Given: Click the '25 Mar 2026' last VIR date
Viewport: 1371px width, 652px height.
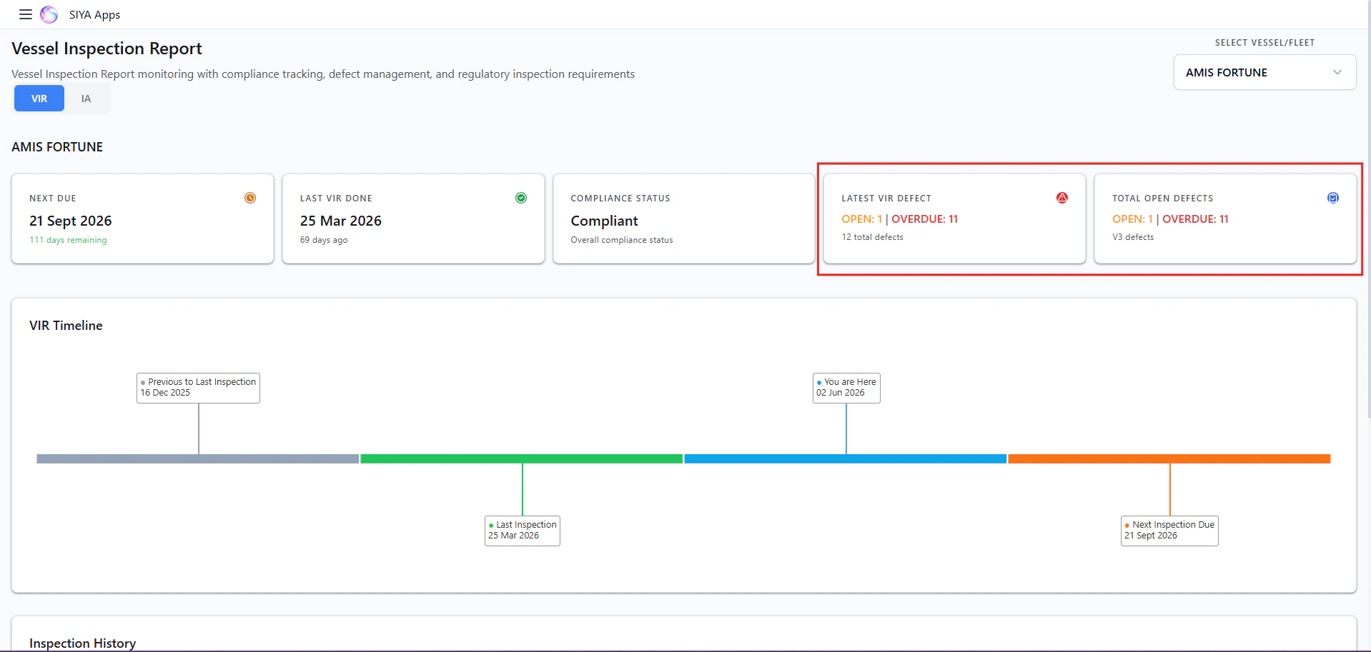Looking at the screenshot, I should coord(341,221).
